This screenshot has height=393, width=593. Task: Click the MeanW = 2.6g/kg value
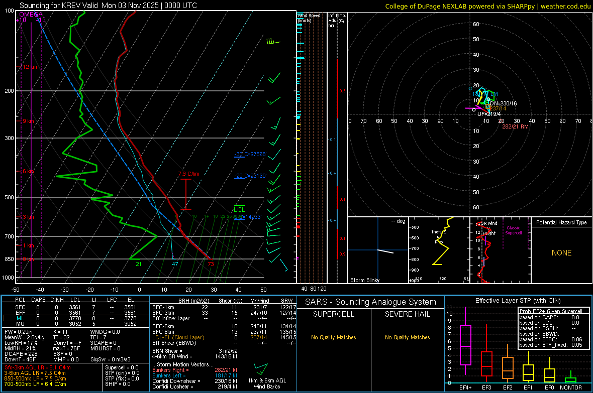coord(24,337)
